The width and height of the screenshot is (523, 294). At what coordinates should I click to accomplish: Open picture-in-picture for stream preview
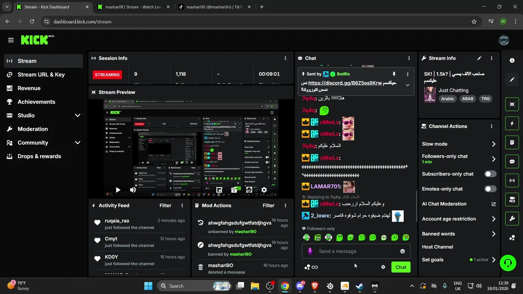point(219,190)
